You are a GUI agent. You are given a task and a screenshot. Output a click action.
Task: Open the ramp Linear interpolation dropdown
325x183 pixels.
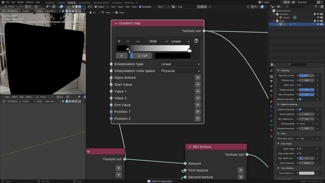(x=180, y=42)
